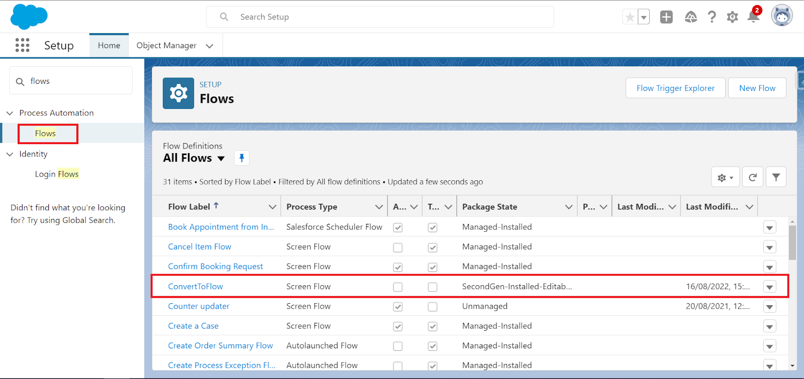The height and width of the screenshot is (379, 804).
Task: Select Flows in the setup tree
Action: pyautogui.click(x=45, y=134)
